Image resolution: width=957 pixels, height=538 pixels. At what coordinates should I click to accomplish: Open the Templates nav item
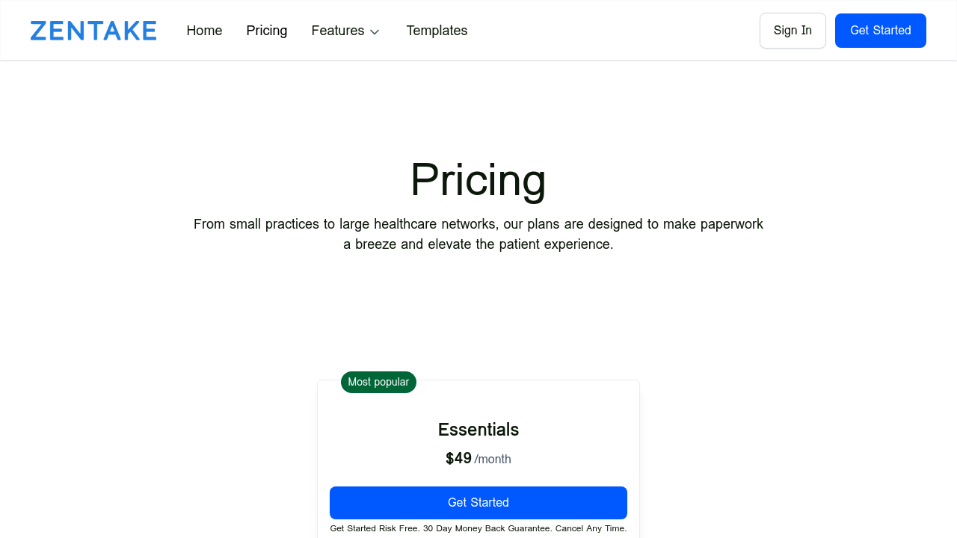[x=437, y=31]
